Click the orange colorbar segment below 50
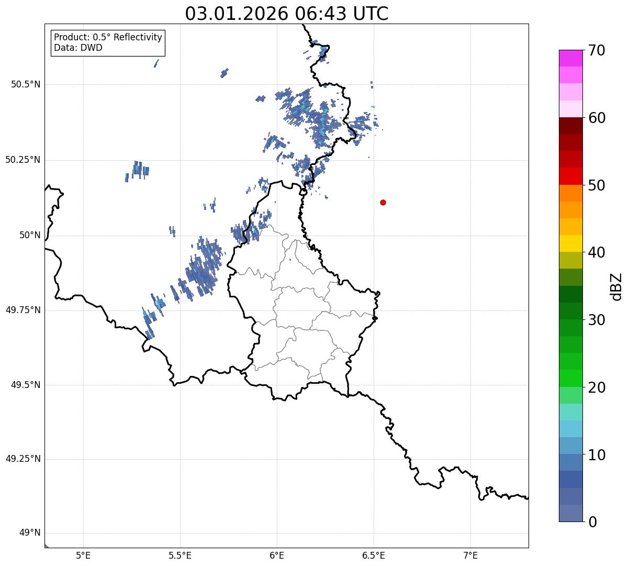Screen dimensions: 629x566 [570, 193]
